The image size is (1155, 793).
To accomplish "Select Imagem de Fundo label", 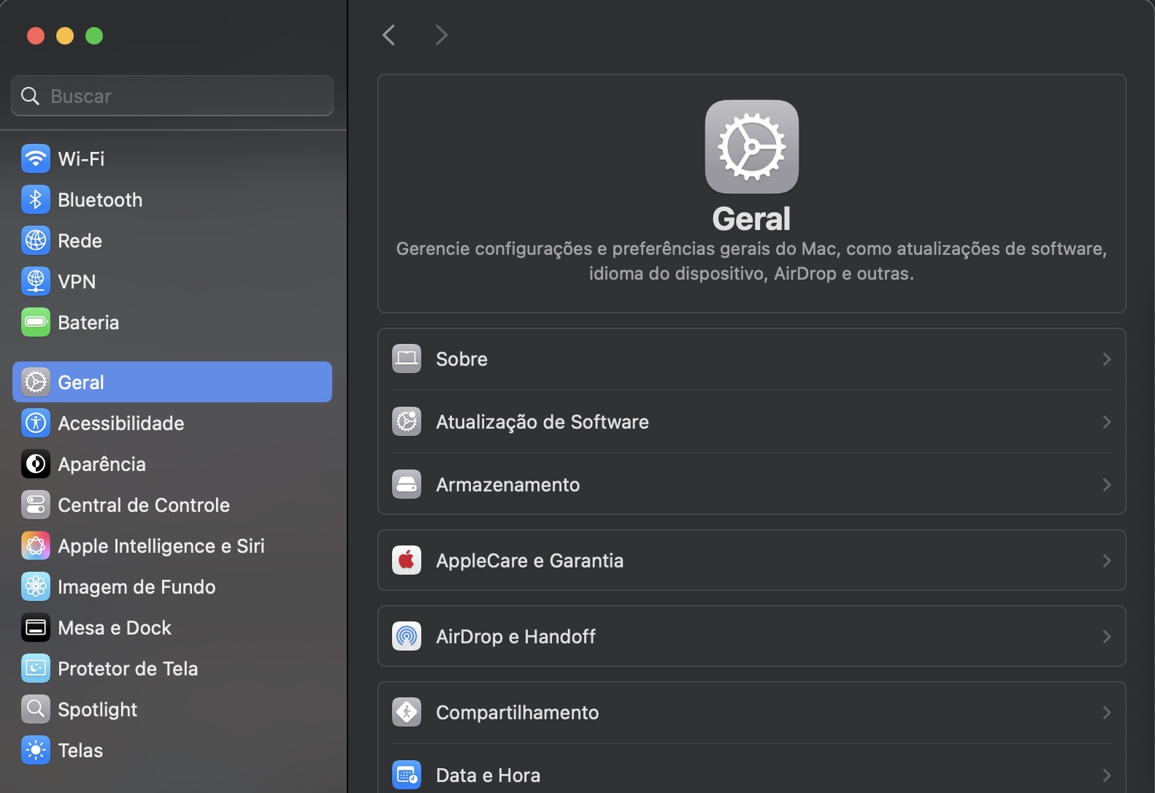I will 137,587.
